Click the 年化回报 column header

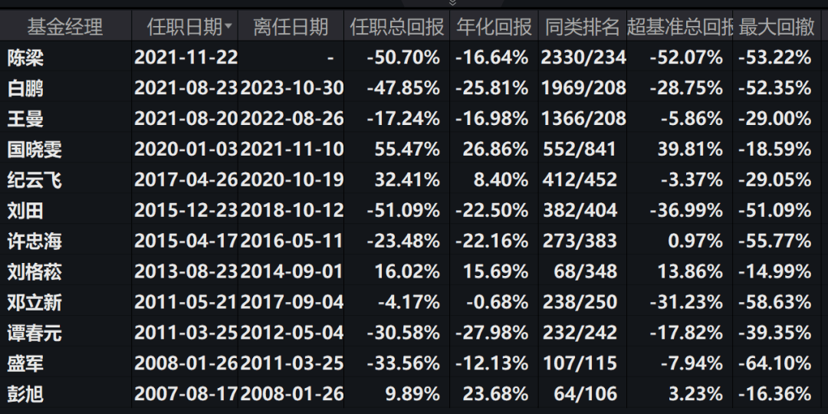(494, 28)
